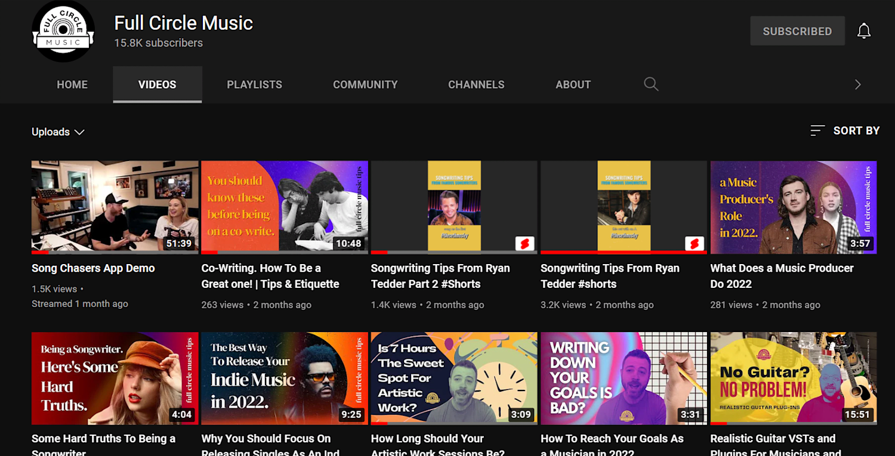Go to the Community tab
Image resolution: width=895 pixels, height=456 pixels.
click(365, 85)
